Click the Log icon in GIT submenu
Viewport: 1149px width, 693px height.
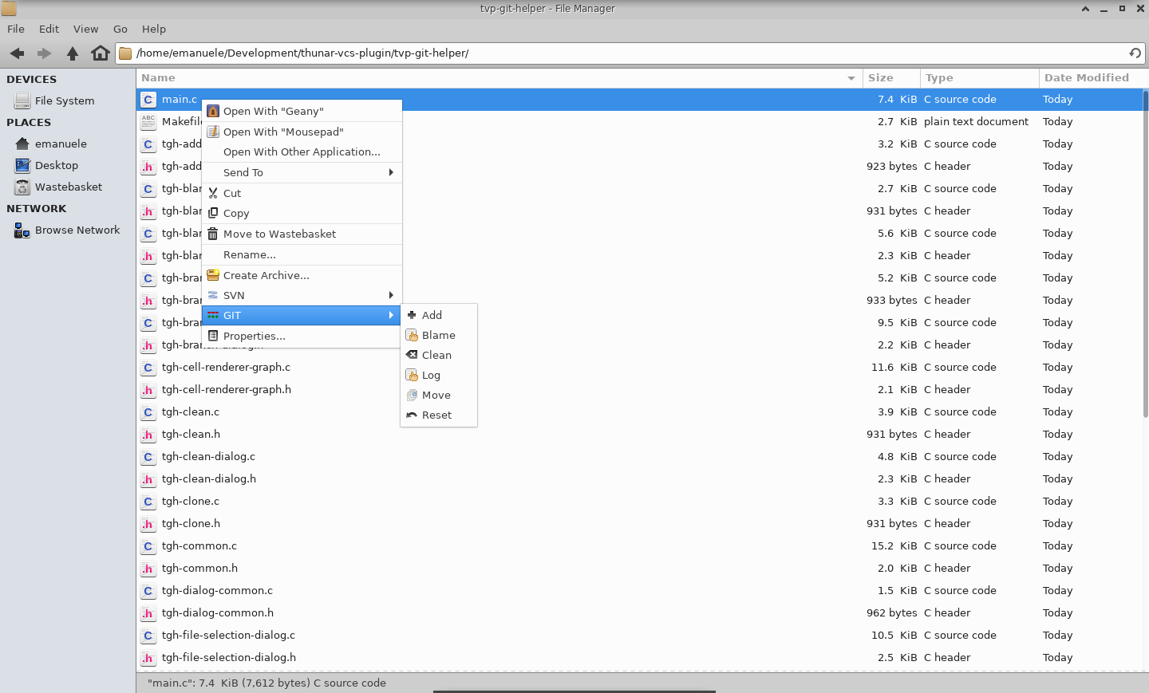click(x=412, y=375)
